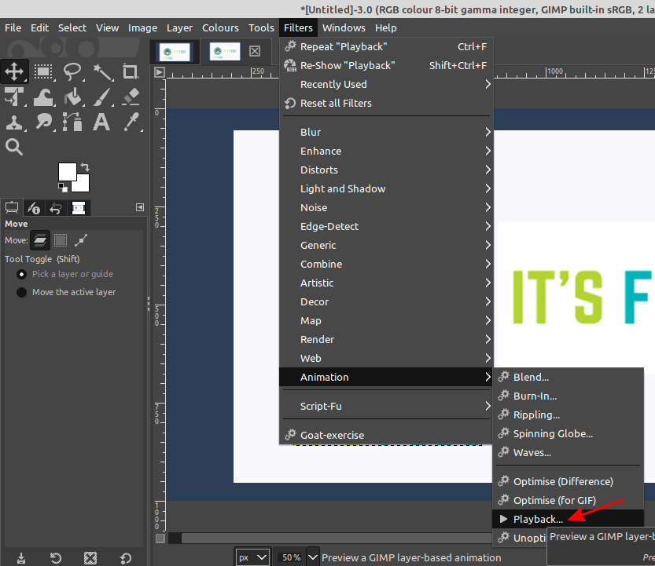The width and height of the screenshot is (655, 566).
Task: Open the foreground colour swatch
Action: (x=69, y=172)
